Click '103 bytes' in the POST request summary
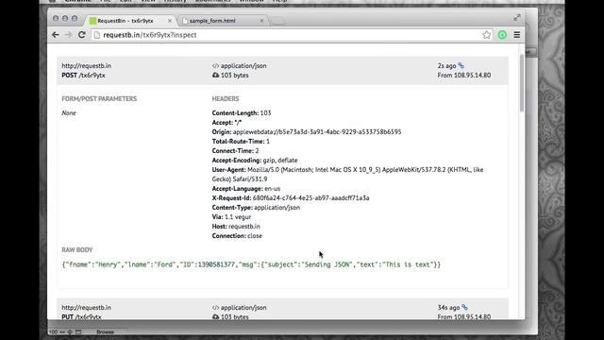Screen dimensions: 604x340 pyautogui.click(x=235, y=76)
